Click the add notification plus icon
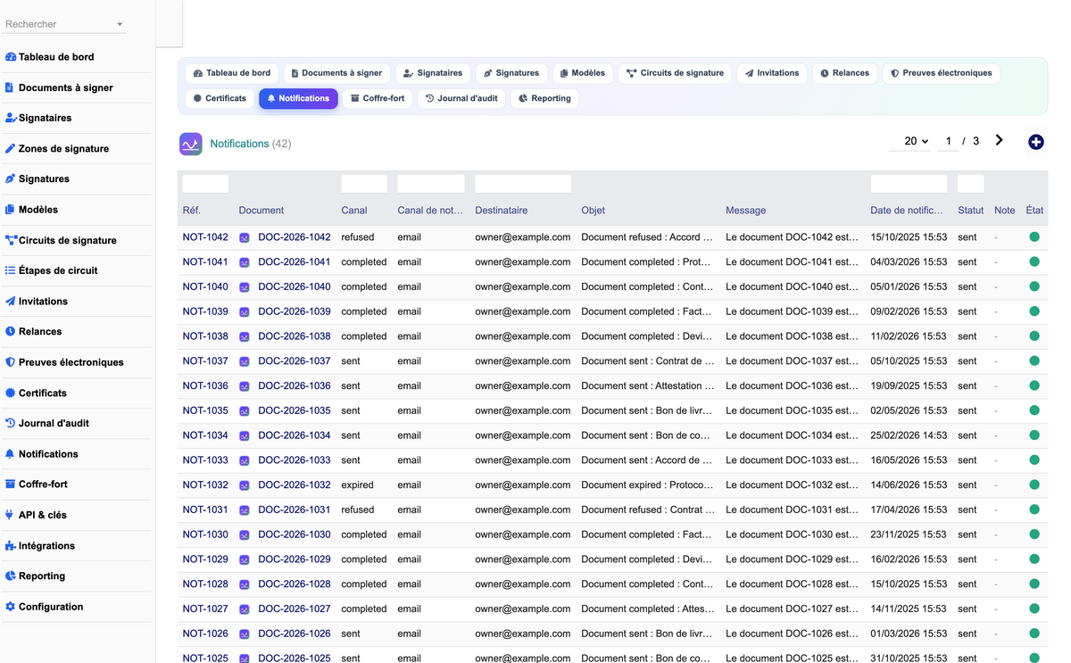Screen dimensions: 1071x663 (1035, 142)
